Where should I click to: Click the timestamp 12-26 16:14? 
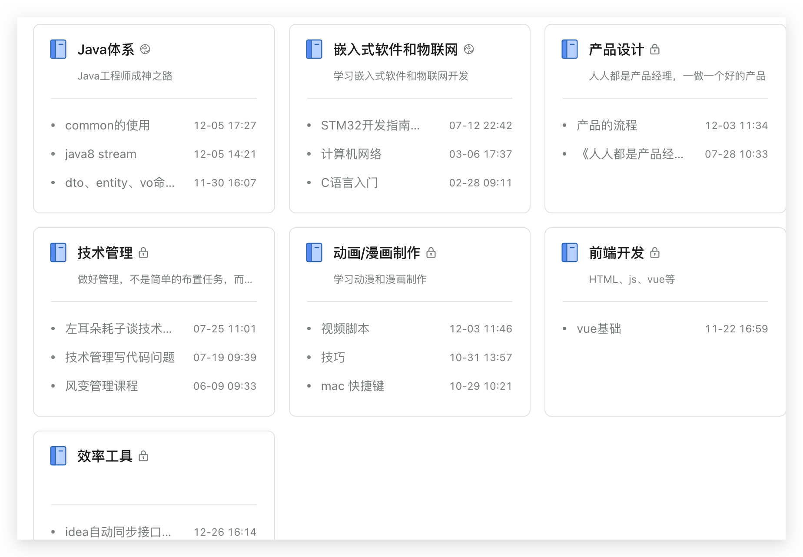225,532
